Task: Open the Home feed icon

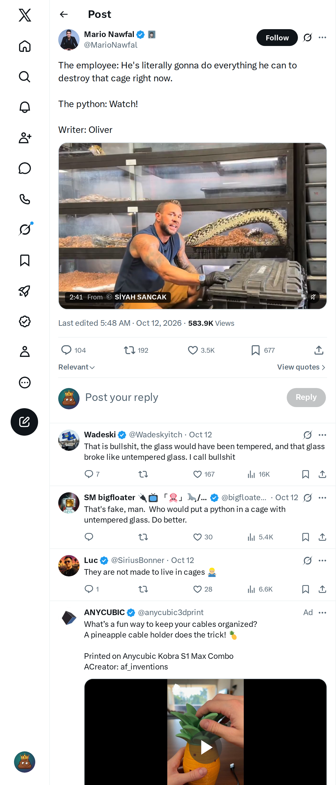Action: pyautogui.click(x=25, y=46)
